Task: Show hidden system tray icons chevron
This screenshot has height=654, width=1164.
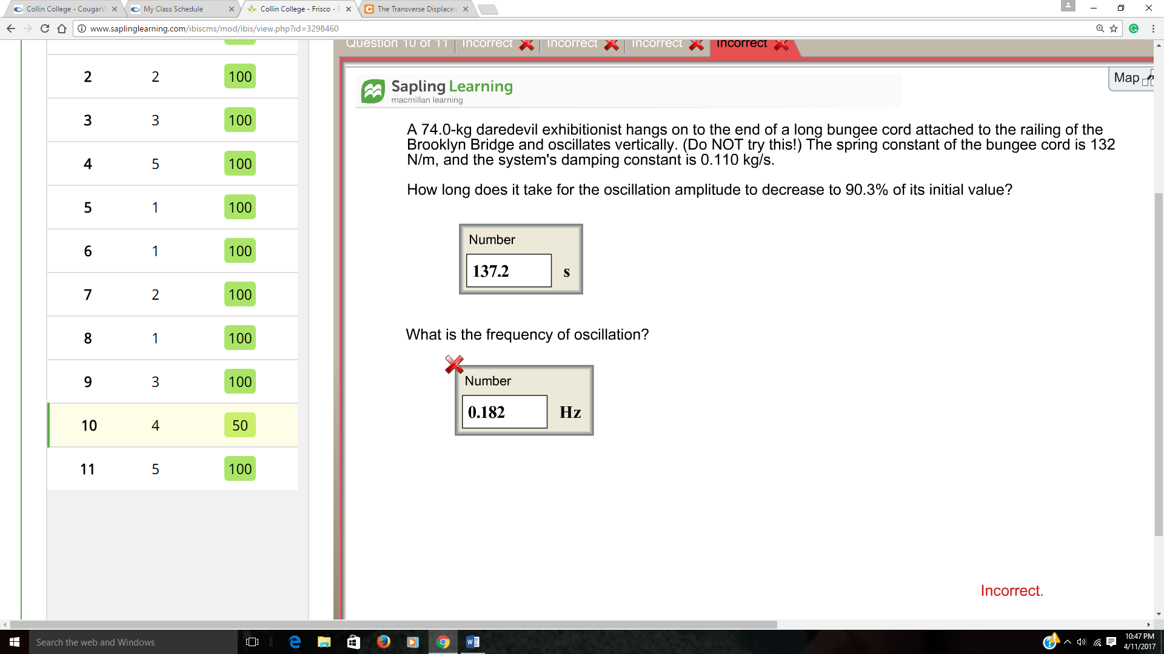Action: pos(1067,642)
